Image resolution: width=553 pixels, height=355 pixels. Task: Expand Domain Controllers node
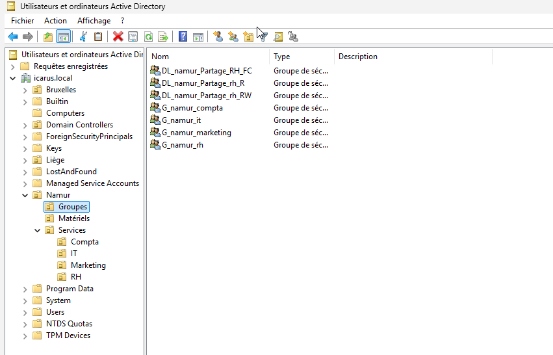point(25,125)
